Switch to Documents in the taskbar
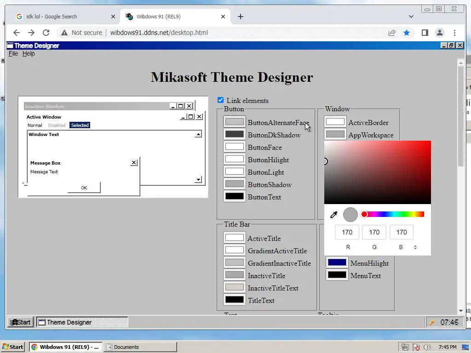Viewport: 471px width, 353px height. (x=140, y=347)
